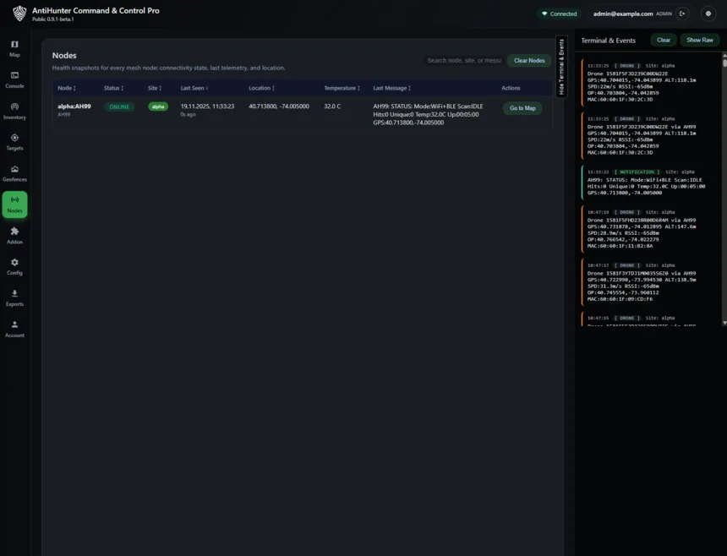Image resolution: width=727 pixels, height=556 pixels.
Task: Click the AH99 STATUS last message cell
Action: click(x=428, y=114)
